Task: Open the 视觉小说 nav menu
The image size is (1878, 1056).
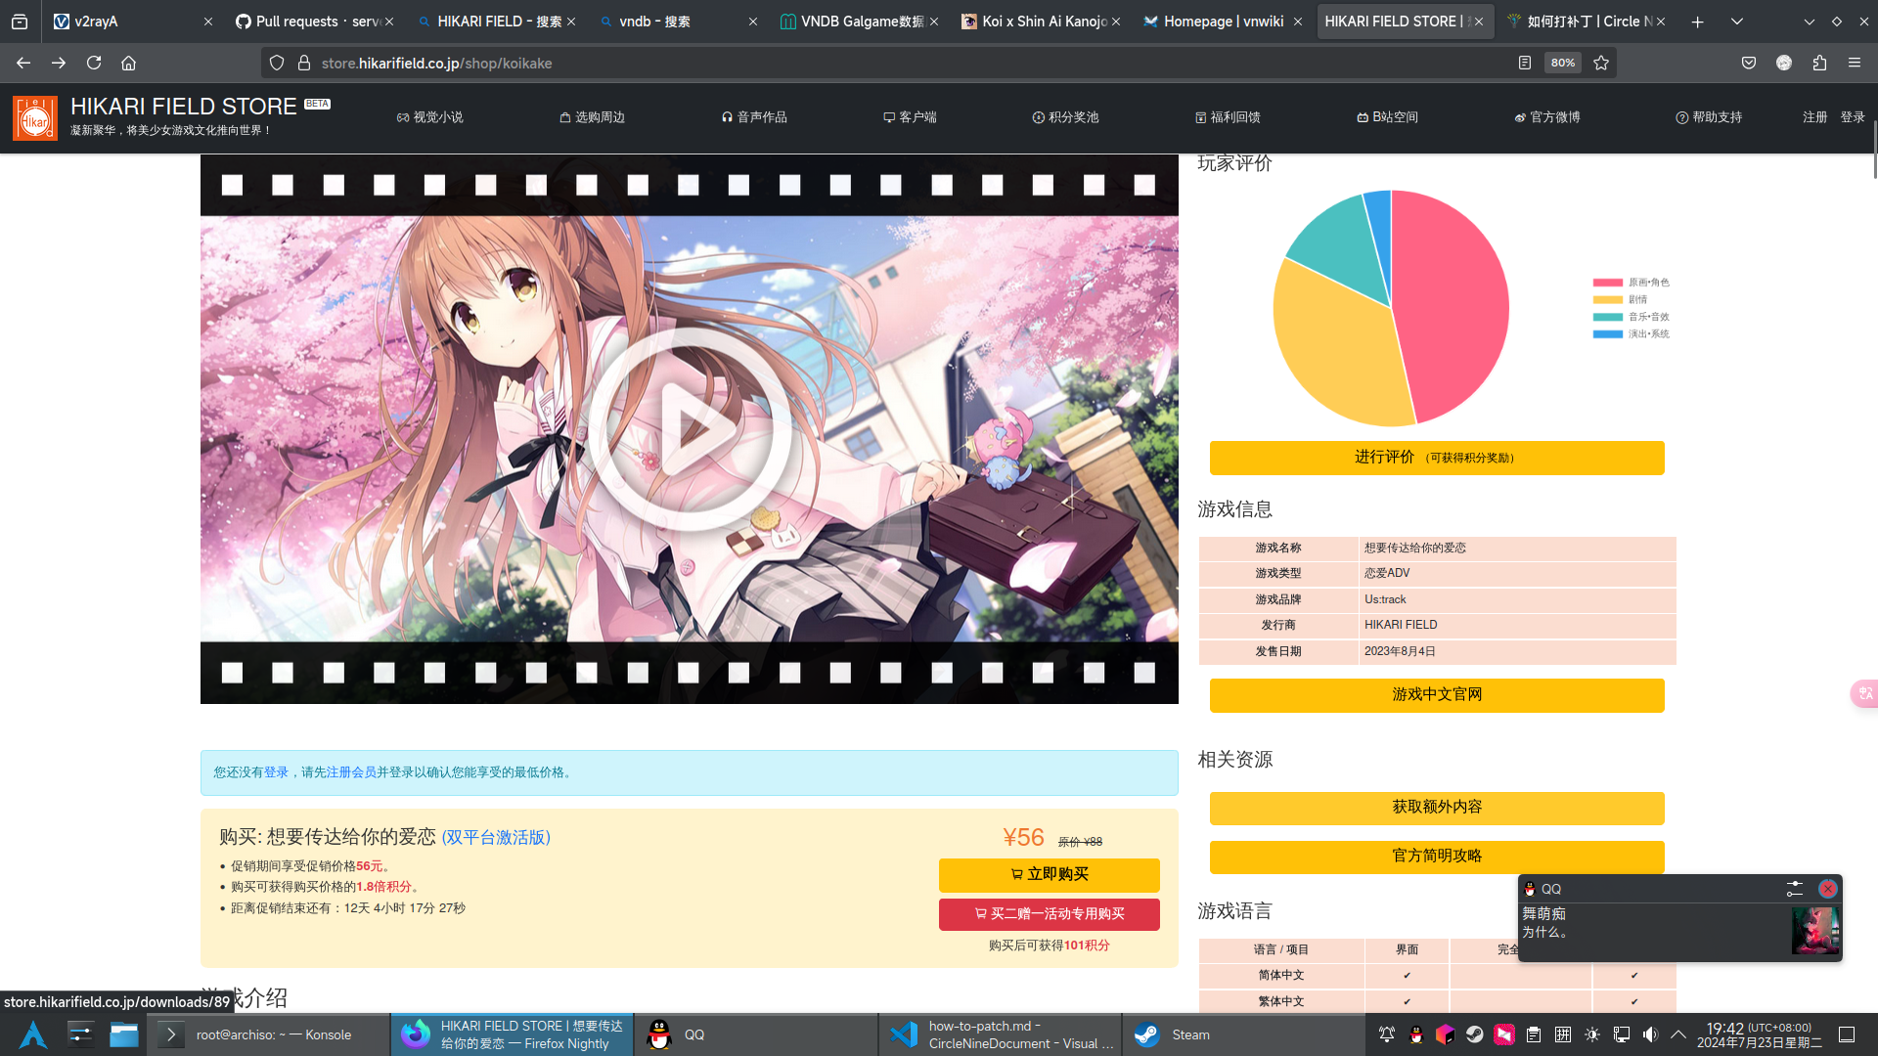Action: click(x=430, y=117)
